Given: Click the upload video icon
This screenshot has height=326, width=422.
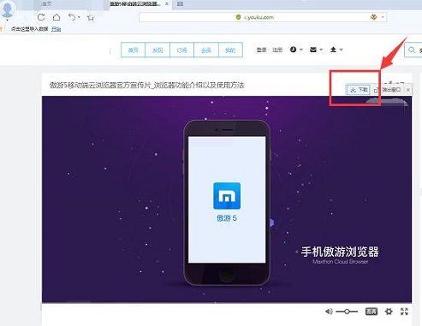Looking at the screenshot, I should pyautogui.click(x=333, y=50).
